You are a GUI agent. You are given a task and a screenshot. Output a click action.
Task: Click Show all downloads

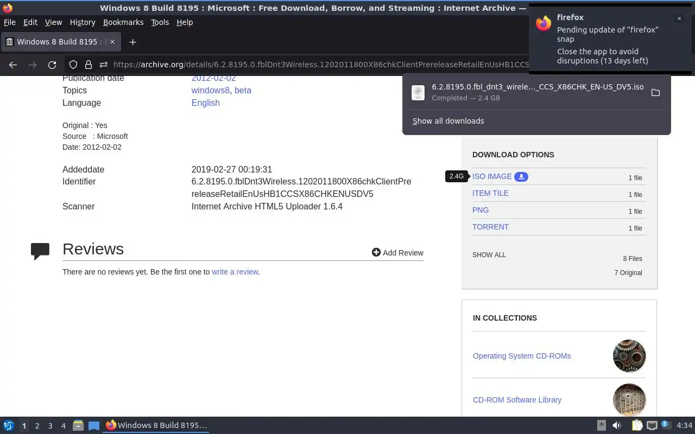448,121
